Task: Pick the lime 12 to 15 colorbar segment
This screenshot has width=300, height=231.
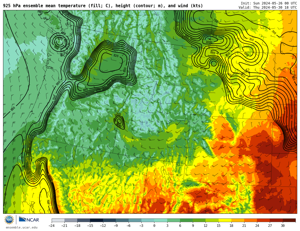Action: tap(212, 220)
